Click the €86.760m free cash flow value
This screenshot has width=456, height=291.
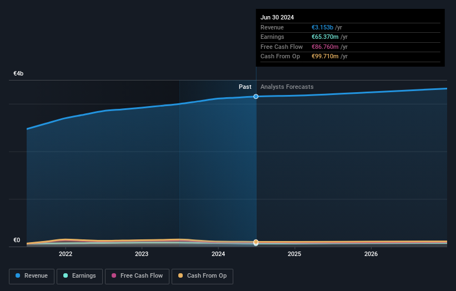pyautogui.click(x=325, y=47)
